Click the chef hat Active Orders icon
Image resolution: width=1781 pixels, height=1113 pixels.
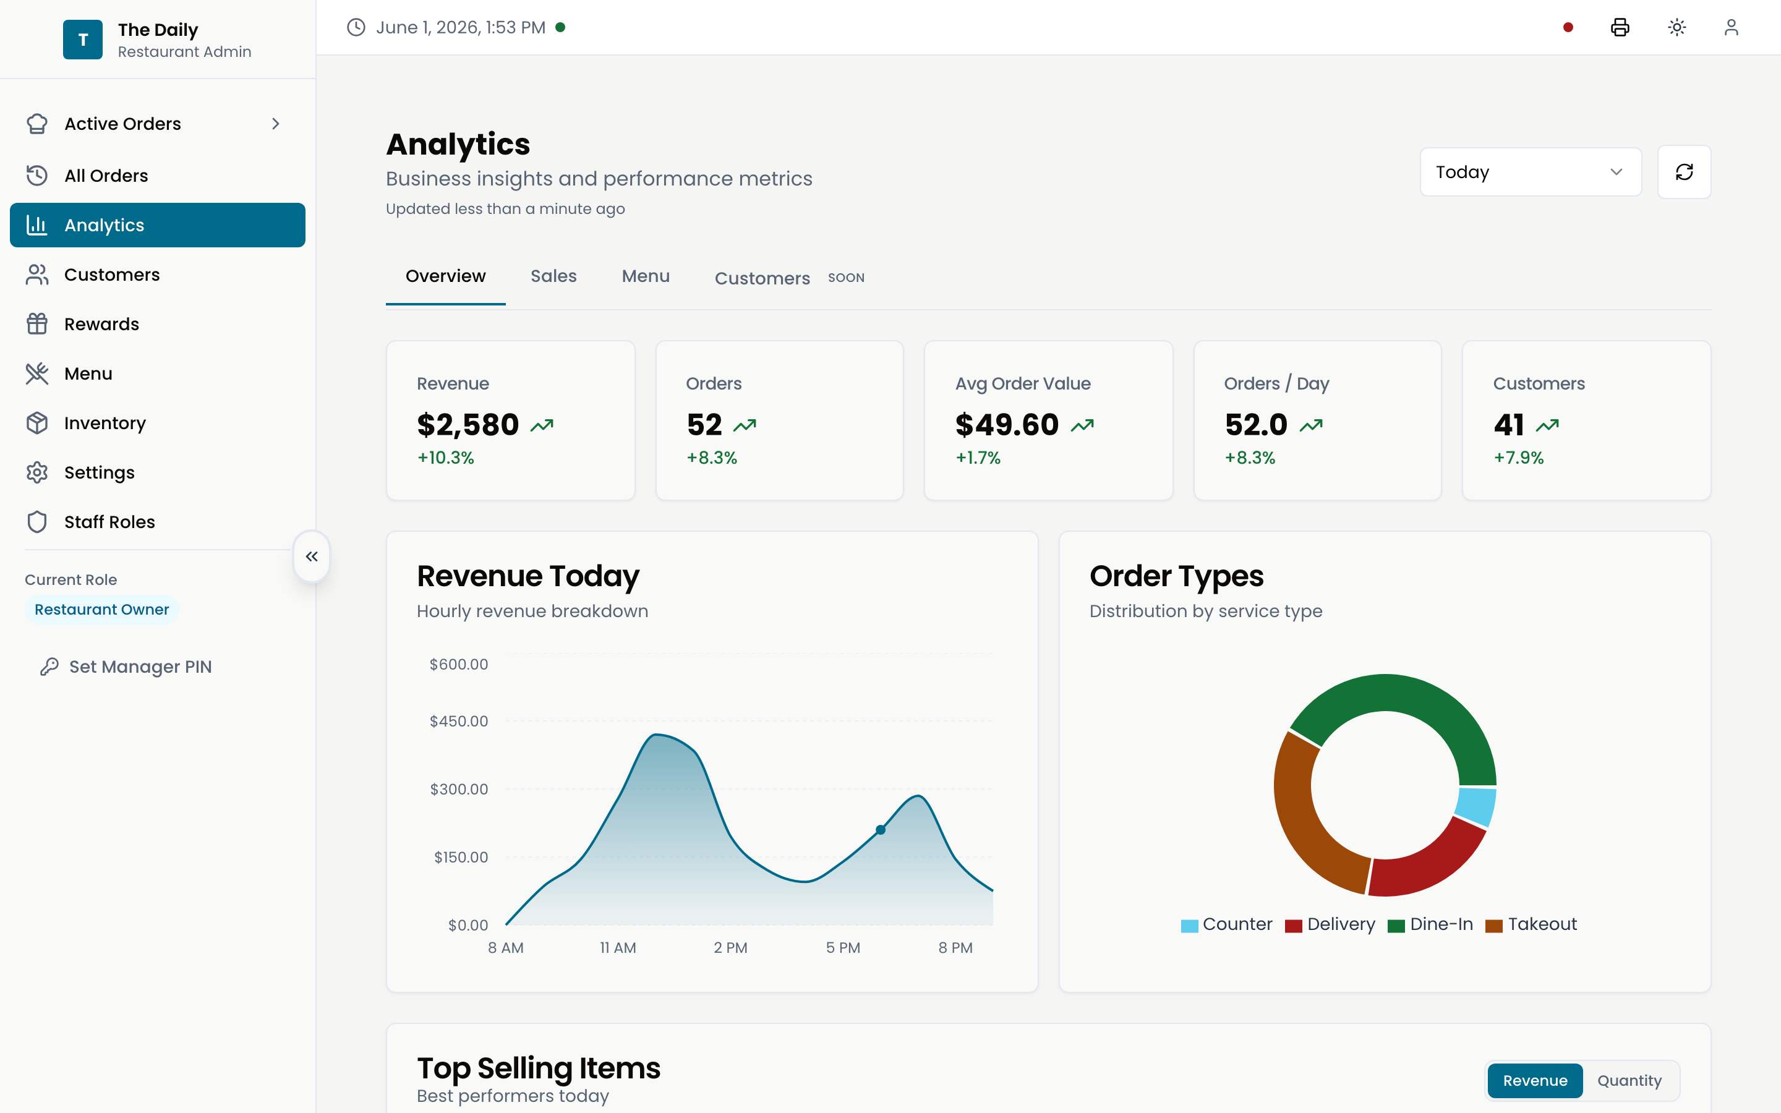[37, 124]
